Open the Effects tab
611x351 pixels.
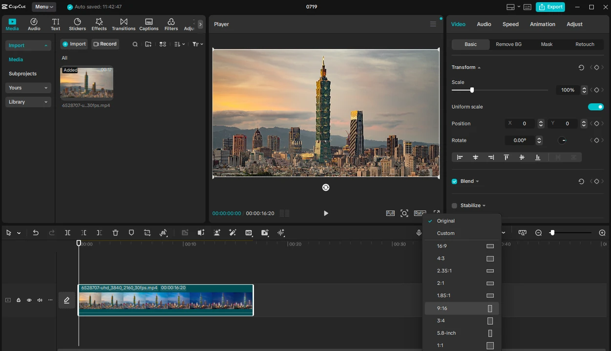99,24
